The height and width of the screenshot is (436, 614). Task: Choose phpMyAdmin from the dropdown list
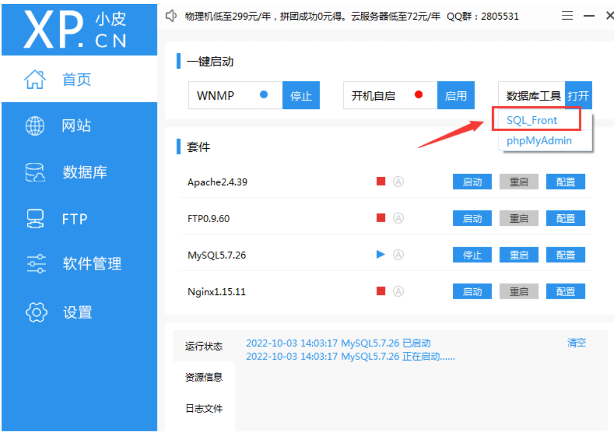point(539,141)
